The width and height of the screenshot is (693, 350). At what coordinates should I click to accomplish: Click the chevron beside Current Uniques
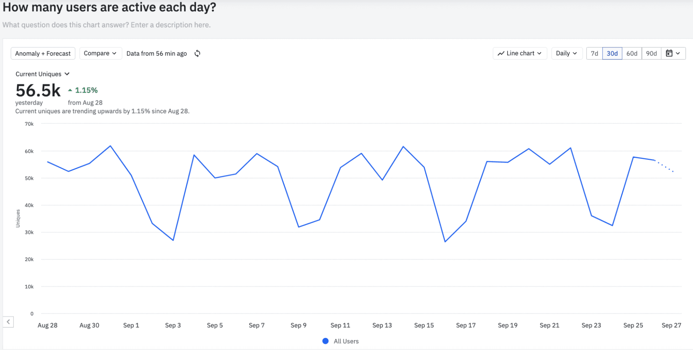coord(67,74)
